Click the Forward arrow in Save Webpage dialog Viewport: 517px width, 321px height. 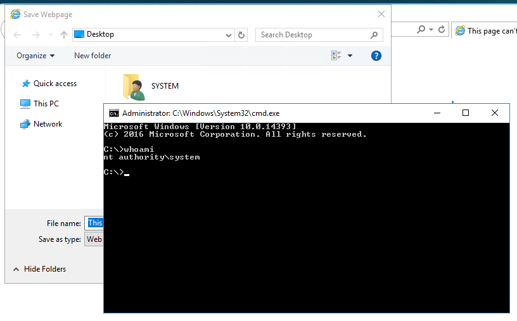(x=36, y=35)
